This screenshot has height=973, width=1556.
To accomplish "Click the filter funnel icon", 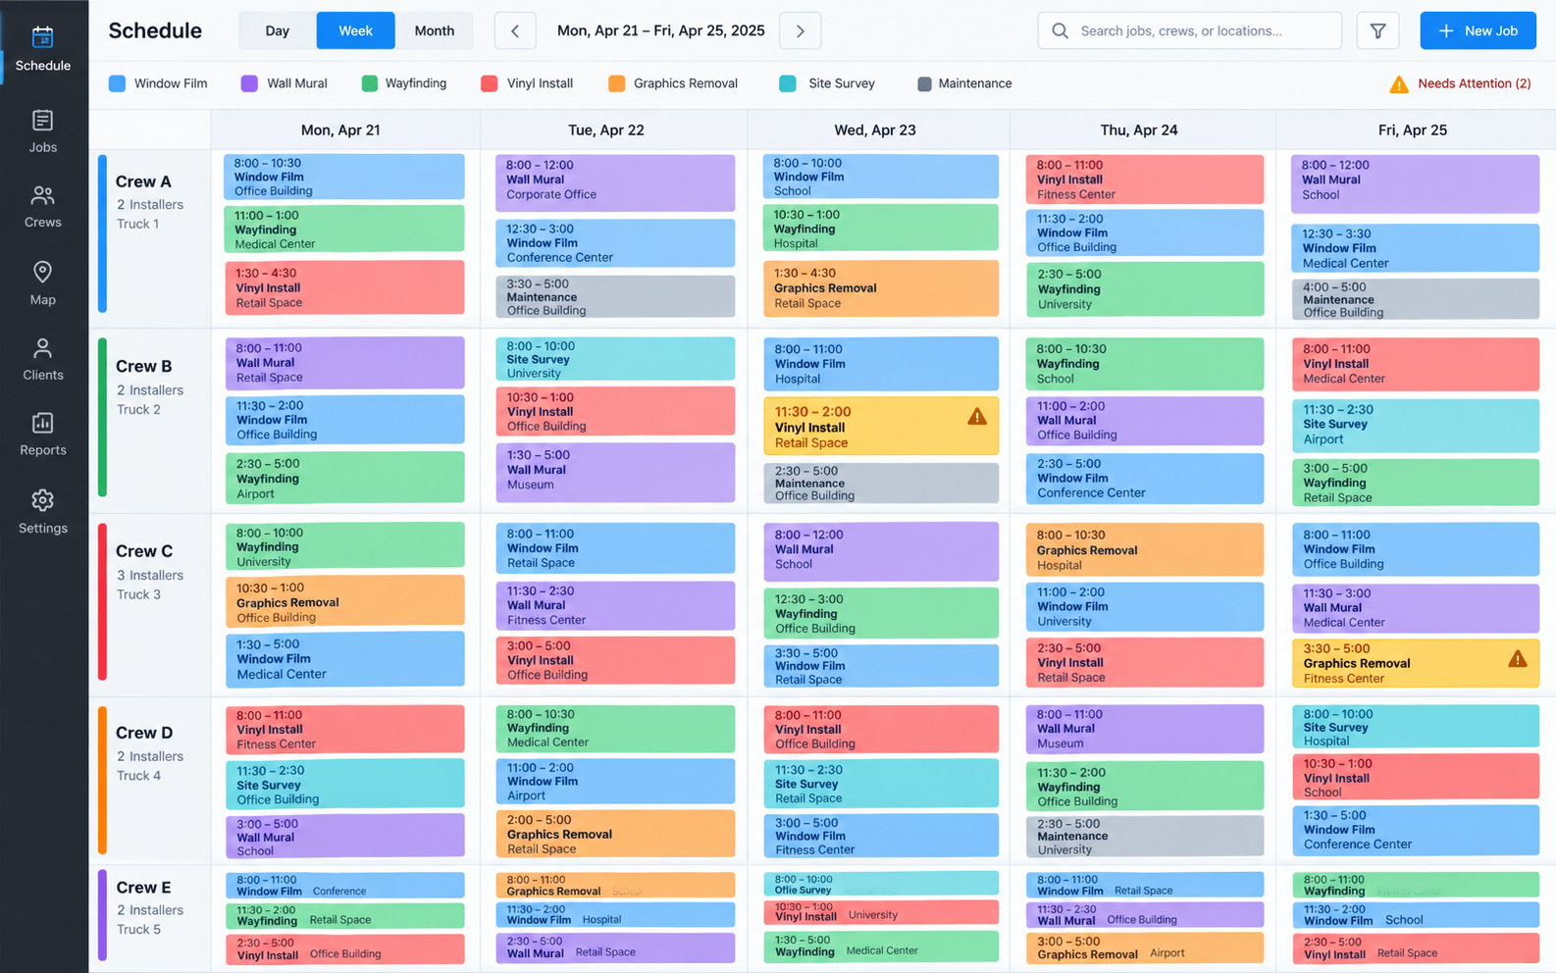I will pos(1377,30).
